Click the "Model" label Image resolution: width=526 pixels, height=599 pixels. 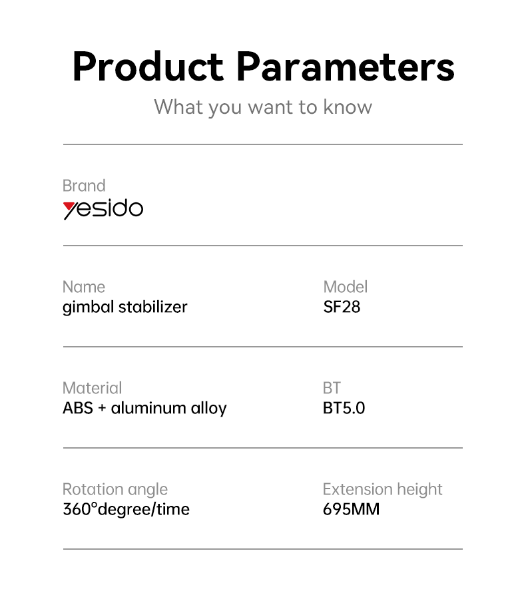tap(346, 287)
